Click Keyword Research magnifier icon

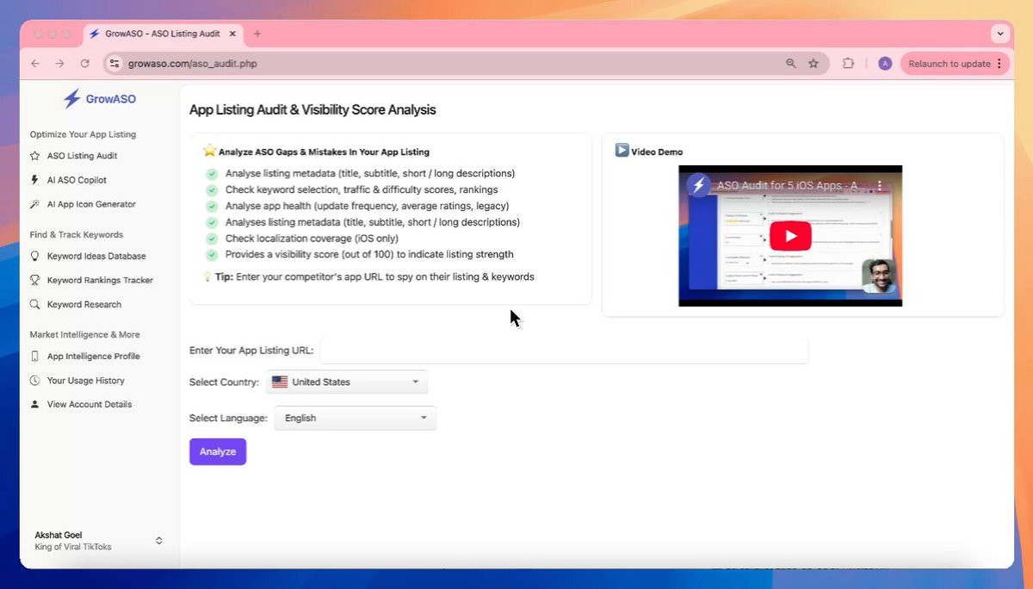[34, 304]
